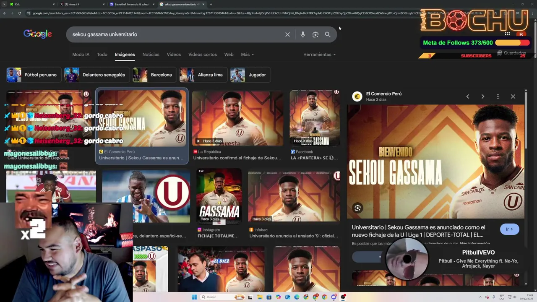Filter images by Delantero senegalés chip
537x302 pixels.
pos(97,75)
